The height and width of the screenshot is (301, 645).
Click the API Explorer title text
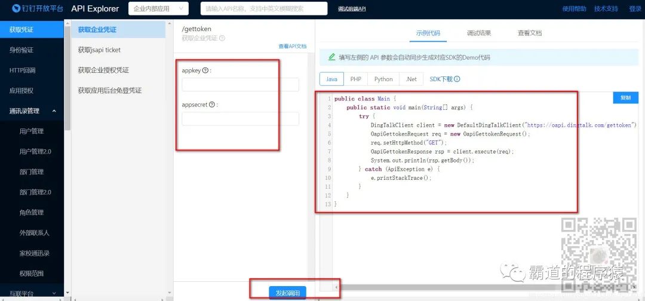[95, 8]
